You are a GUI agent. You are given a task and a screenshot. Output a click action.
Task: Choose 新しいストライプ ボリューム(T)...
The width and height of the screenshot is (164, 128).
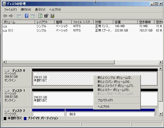[x=117, y=86]
